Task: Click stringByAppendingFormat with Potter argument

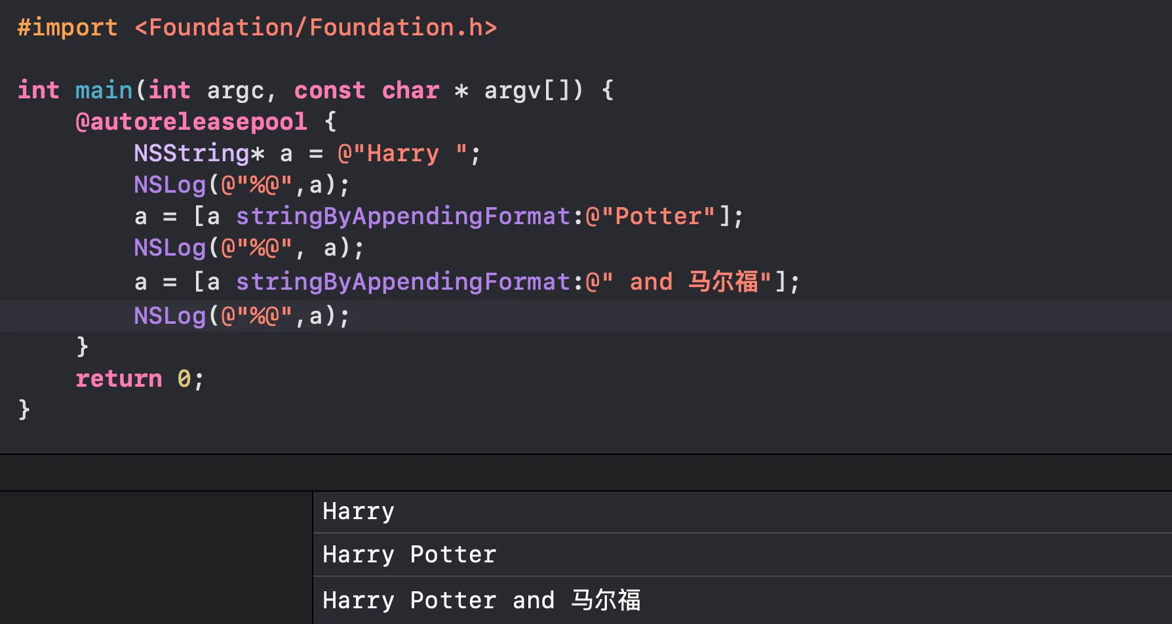Action: [403, 216]
